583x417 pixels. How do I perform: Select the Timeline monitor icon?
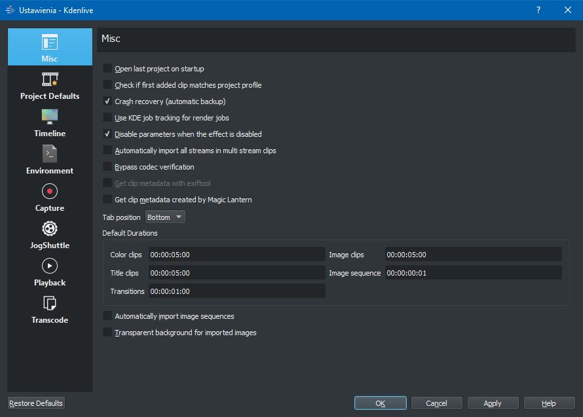click(50, 117)
